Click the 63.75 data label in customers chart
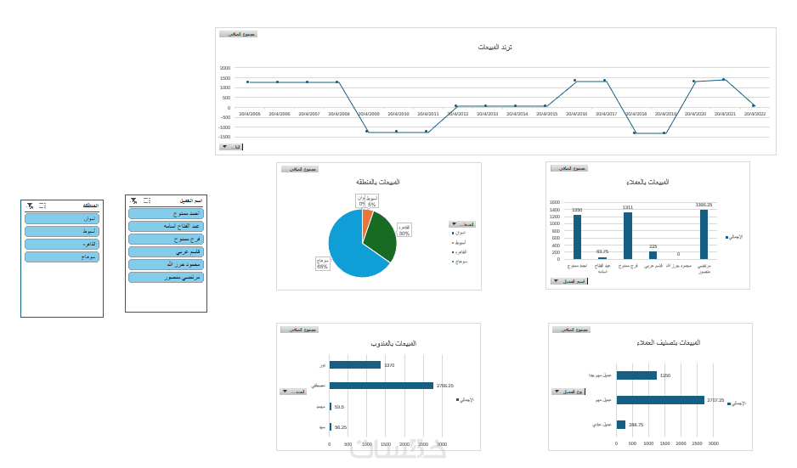This screenshot has height=468, width=797. point(602,251)
